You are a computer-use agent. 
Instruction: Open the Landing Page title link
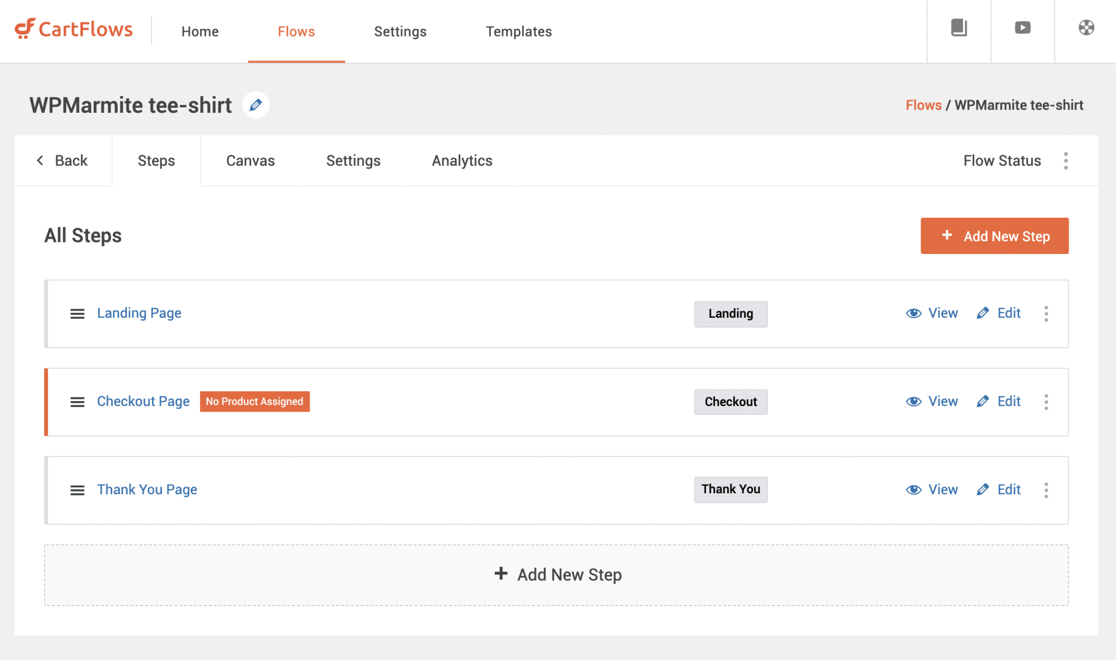click(x=139, y=313)
